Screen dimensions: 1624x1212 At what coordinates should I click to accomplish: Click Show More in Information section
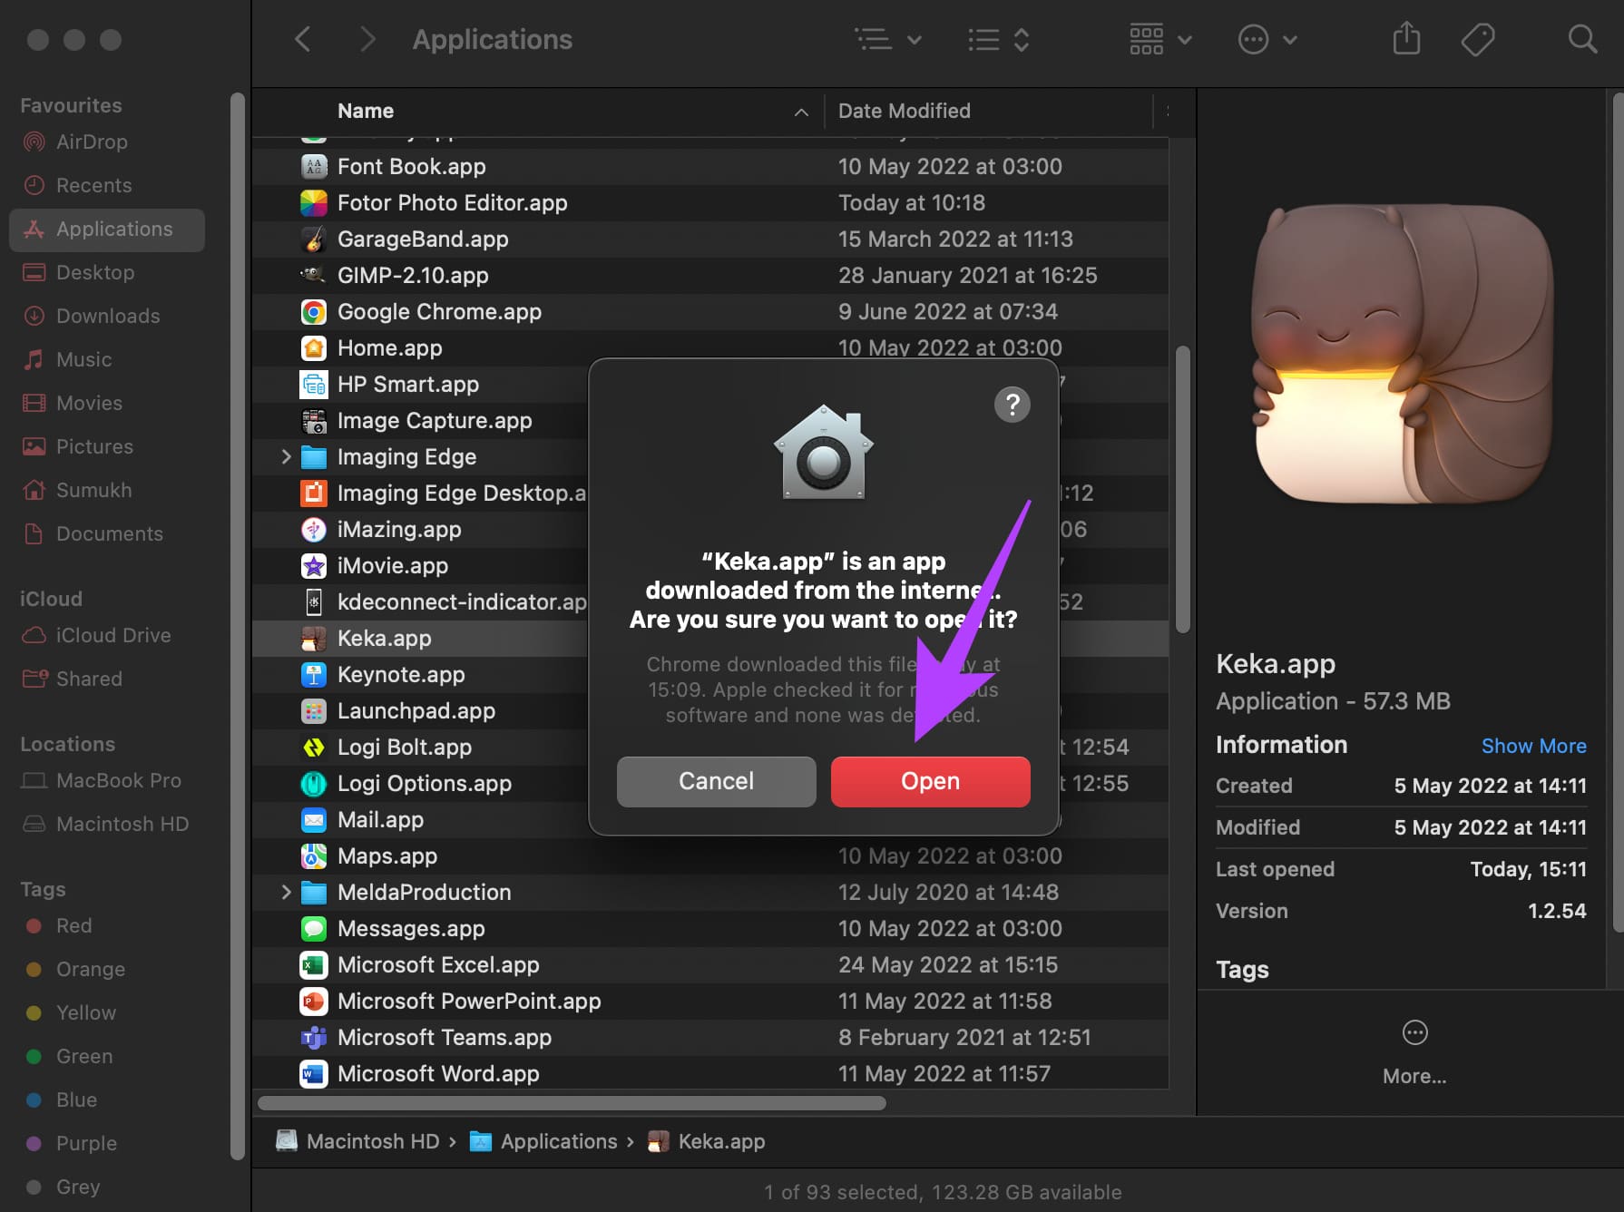tap(1533, 746)
